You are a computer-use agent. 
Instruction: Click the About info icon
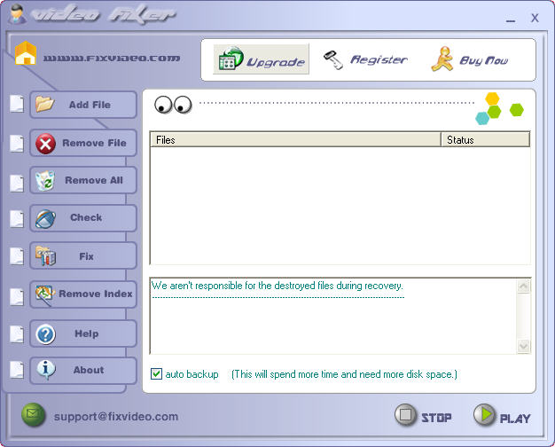tap(45, 370)
